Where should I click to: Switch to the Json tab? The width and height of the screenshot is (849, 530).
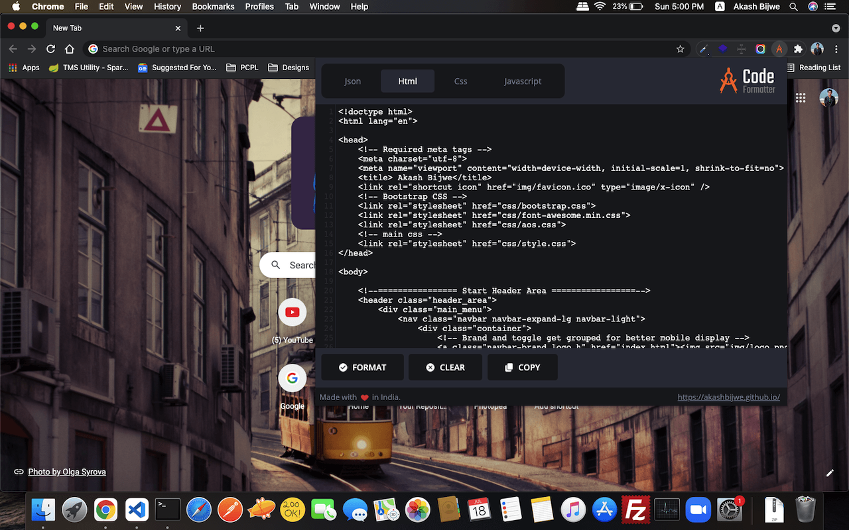353,81
